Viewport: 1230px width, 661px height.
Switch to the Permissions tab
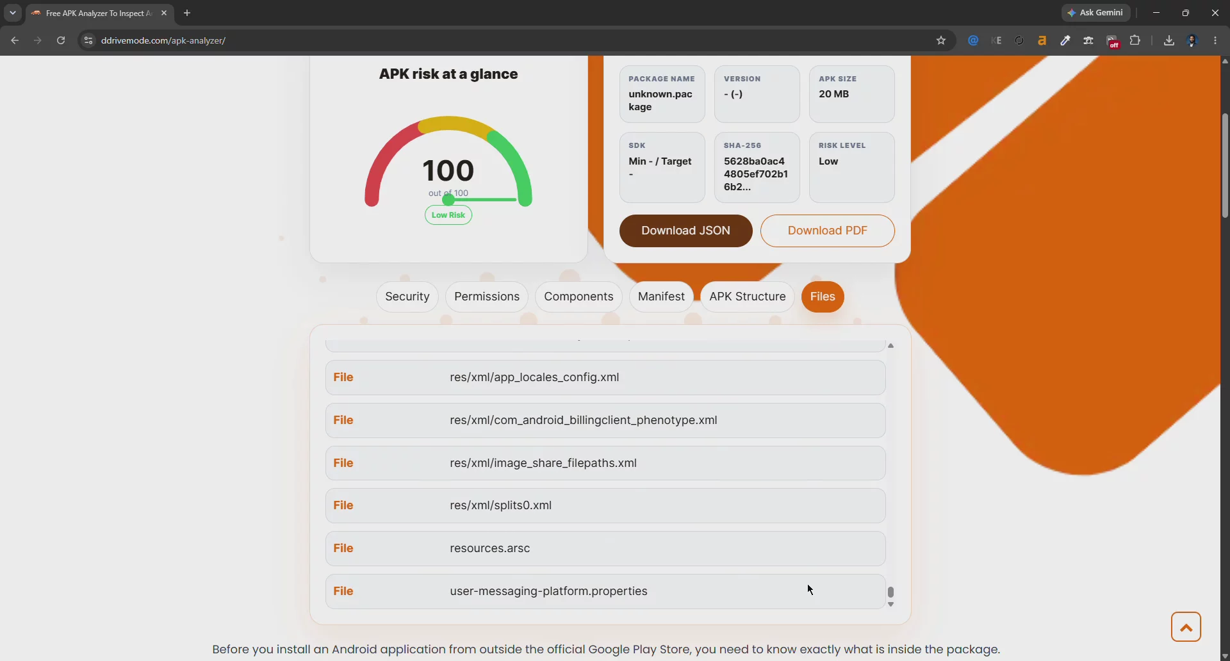coord(487,297)
